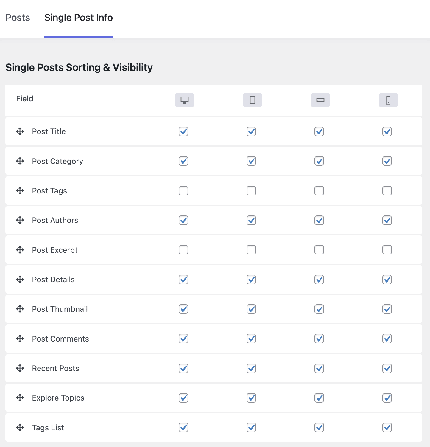Click the desktop device icon in header

point(184,100)
